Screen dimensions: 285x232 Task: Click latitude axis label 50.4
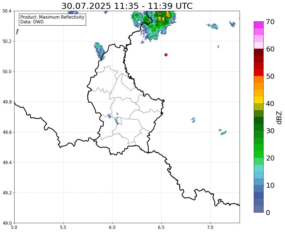tap(7, 11)
